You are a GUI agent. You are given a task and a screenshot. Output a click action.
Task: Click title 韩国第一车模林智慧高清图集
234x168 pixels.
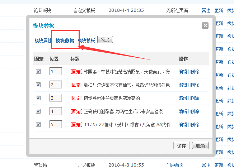(127, 72)
